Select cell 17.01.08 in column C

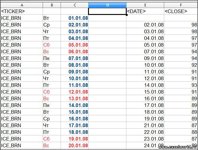coord(75,125)
